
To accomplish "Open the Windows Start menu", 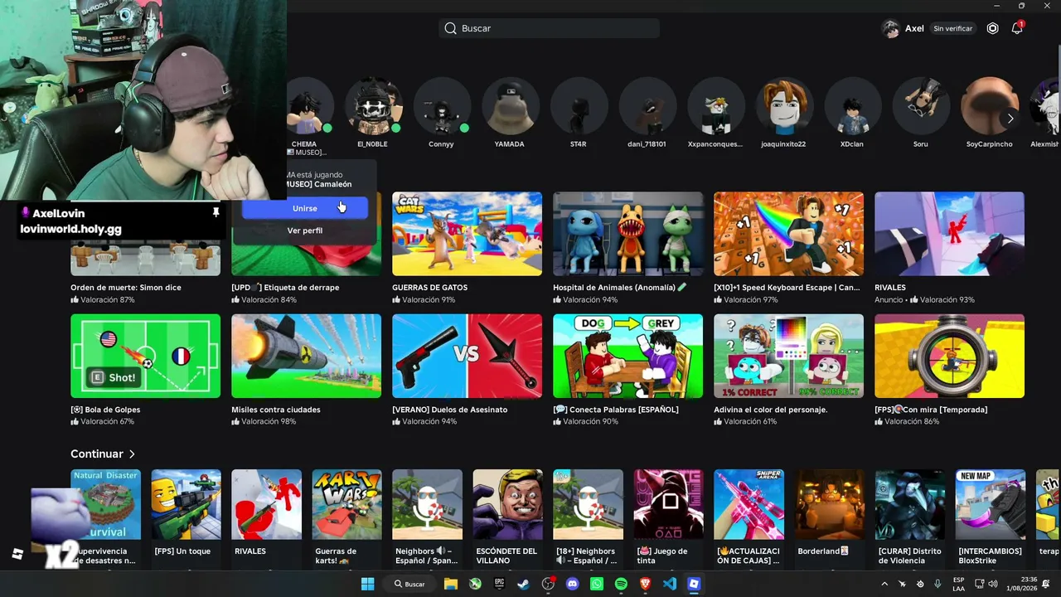I will pos(367,584).
